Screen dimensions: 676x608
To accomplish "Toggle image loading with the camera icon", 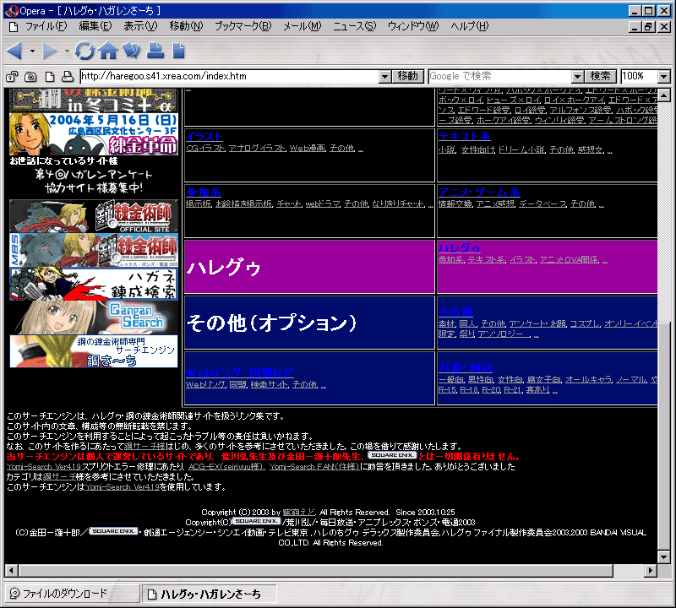I will click(30, 77).
